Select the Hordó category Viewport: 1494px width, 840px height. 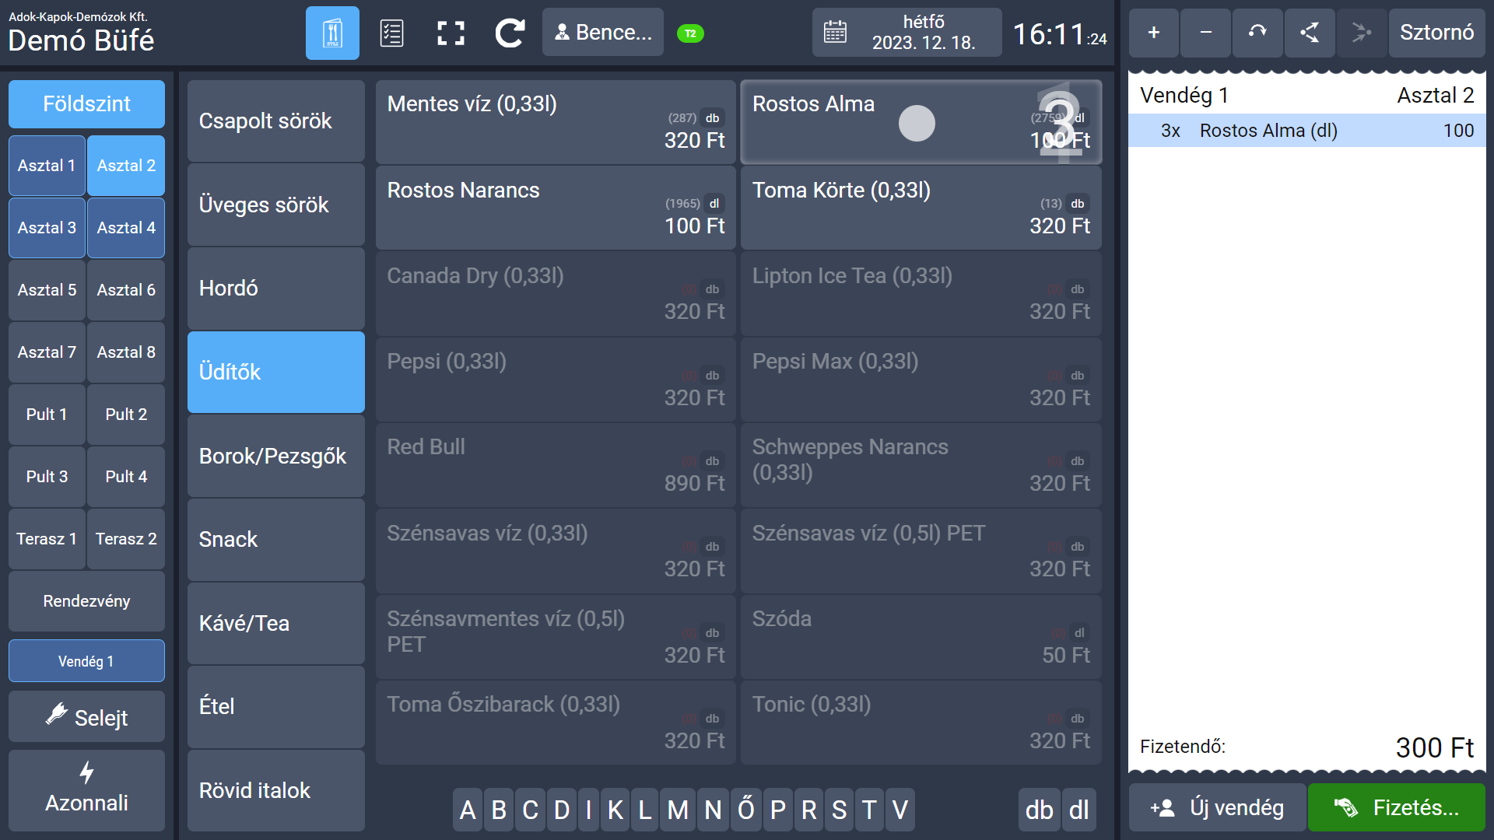(276, 289)
